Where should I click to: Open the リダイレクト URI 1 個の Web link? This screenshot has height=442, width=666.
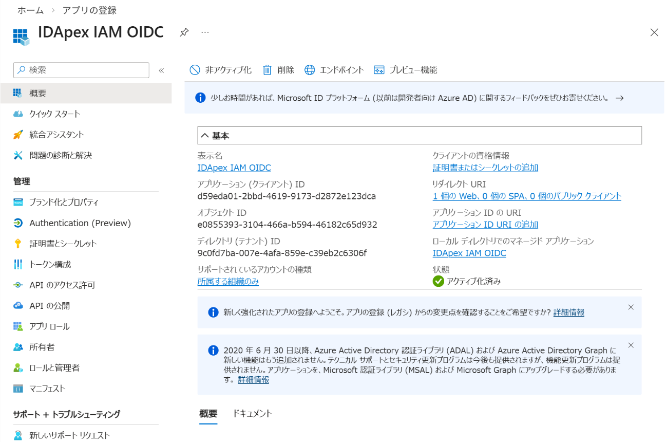tap(527, 196)
